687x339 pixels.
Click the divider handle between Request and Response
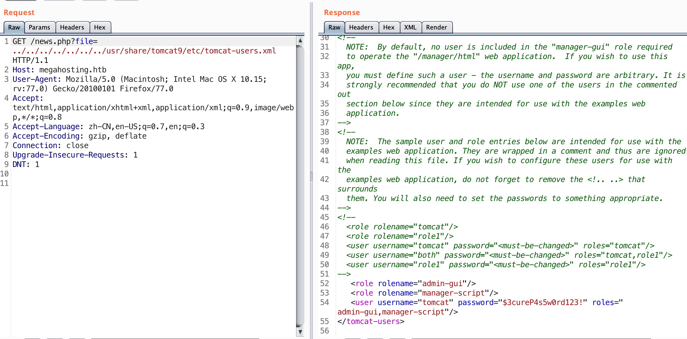click(x=311, y=177)
